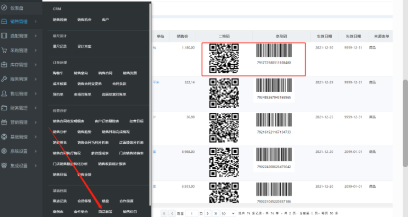Screen dimensions: 408x217
Task: Open 销售价目 menu entry
Action: point(130,212)
